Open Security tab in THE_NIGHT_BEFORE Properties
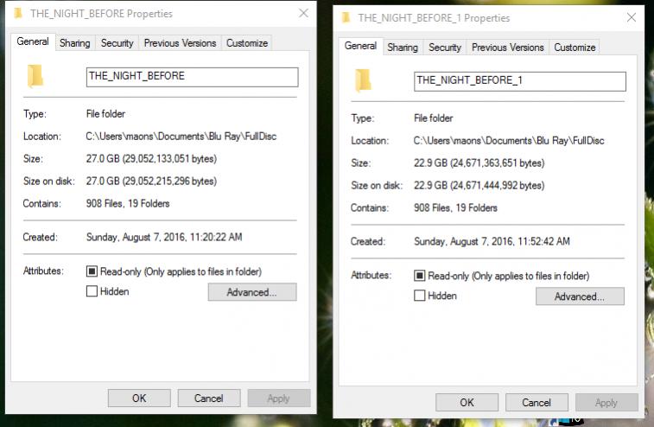Screen dimensions: 654x427 (117, 43)
